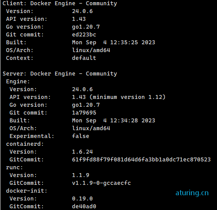Click the Client API version 1.43
Screen dimensions: 217x210
tap(79, 19)
